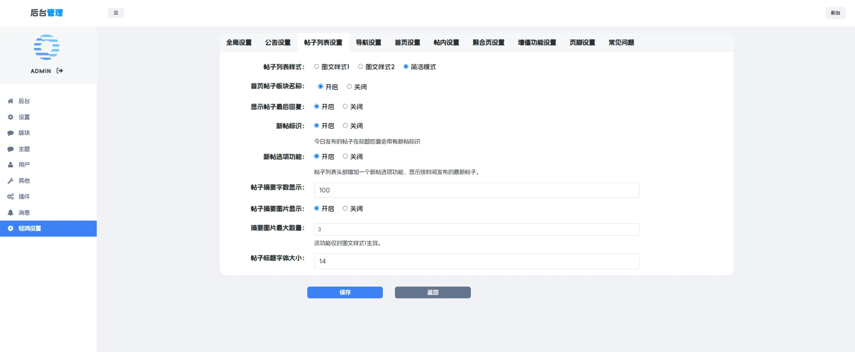Go to the 首页设置 tab
Image resolution: width=855 pixels, height=352 pixels.
point(407,42)
